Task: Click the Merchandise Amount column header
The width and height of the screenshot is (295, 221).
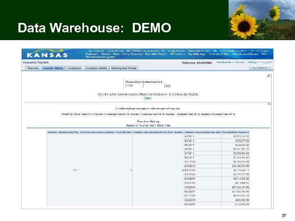Action: 235,132
